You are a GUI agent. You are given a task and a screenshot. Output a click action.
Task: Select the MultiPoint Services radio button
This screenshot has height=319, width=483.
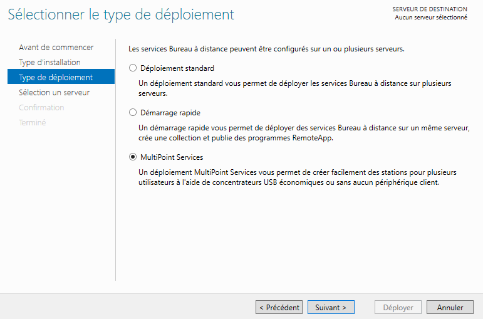(x=133, y=157)
